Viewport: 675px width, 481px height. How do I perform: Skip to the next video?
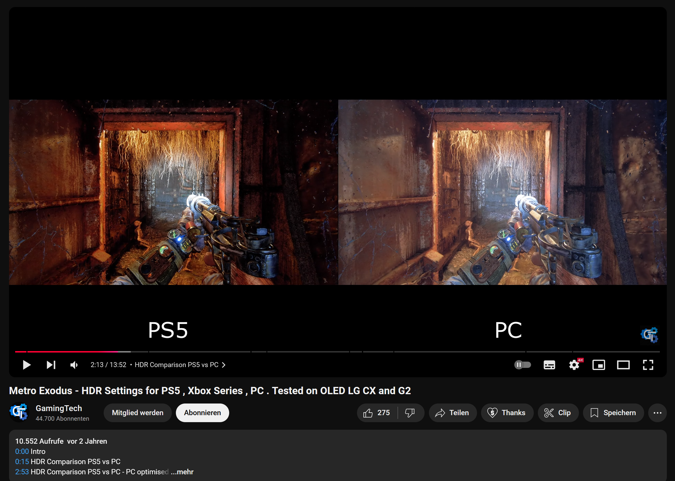tap(51, 365)
